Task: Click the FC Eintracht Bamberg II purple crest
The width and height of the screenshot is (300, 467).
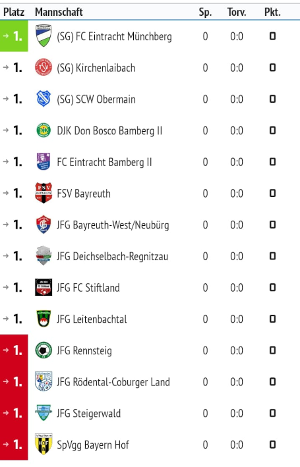Action: pos(44,161)
